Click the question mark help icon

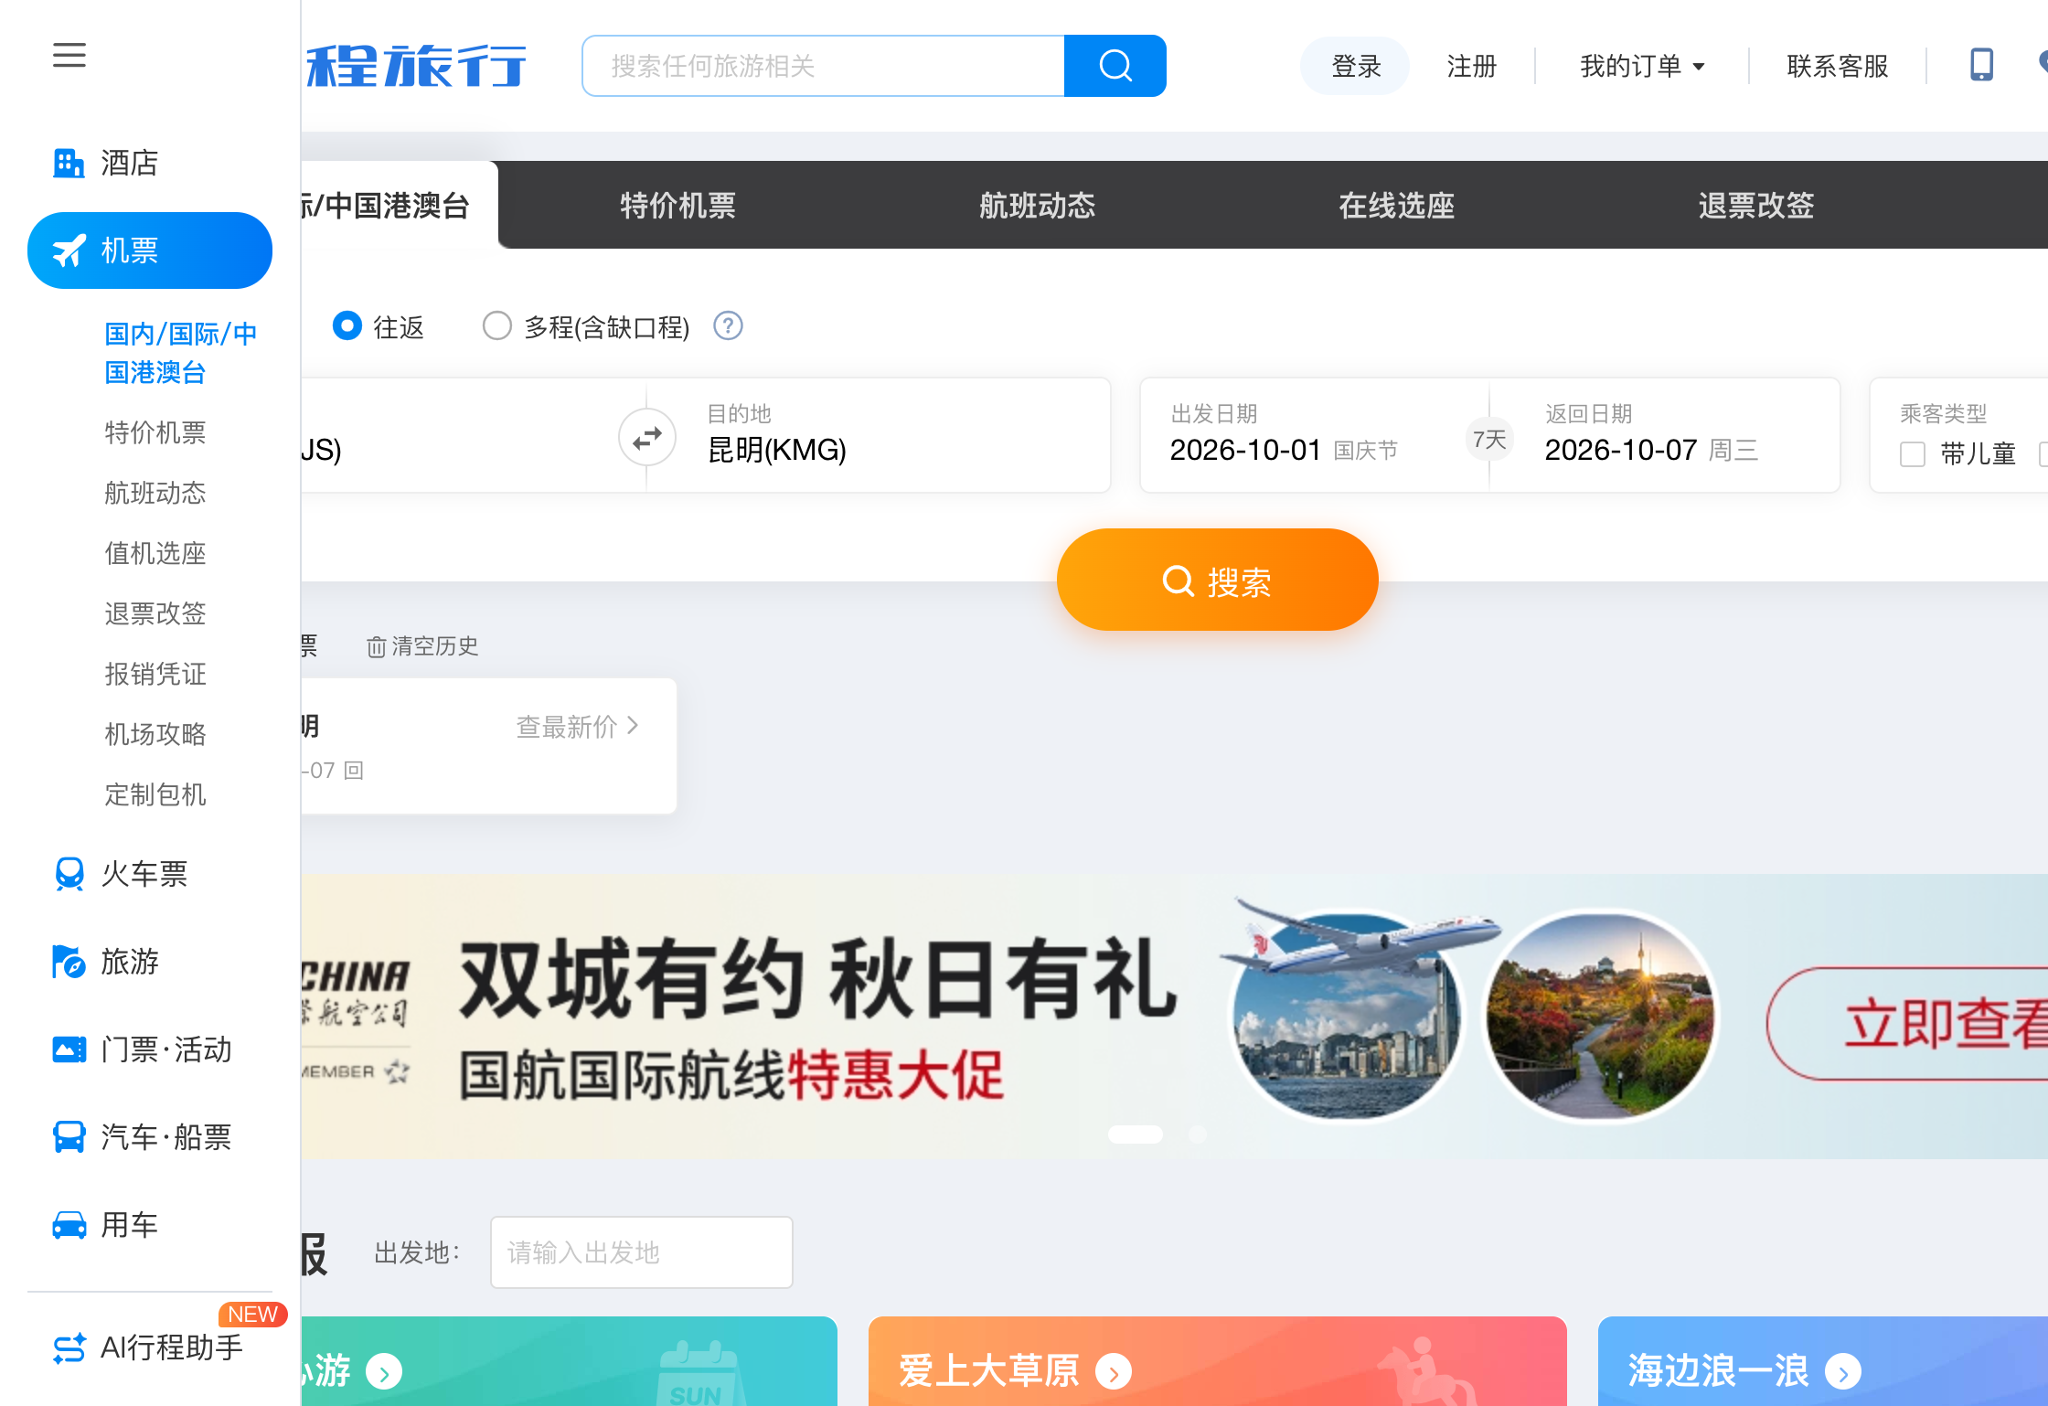728,325
